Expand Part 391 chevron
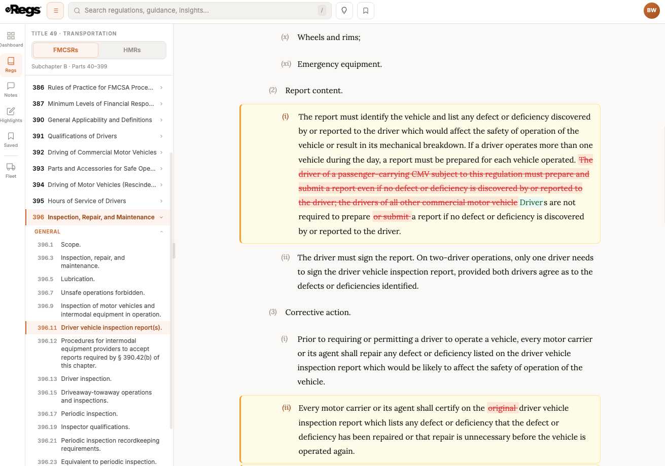 click(161, 136)
